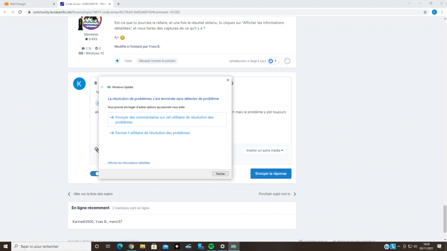
Task: Open Settings gear in taskbar
Action: pos(222,246)
